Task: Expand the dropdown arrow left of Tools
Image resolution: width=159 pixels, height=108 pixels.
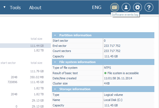Action: [x=4, y=7]
